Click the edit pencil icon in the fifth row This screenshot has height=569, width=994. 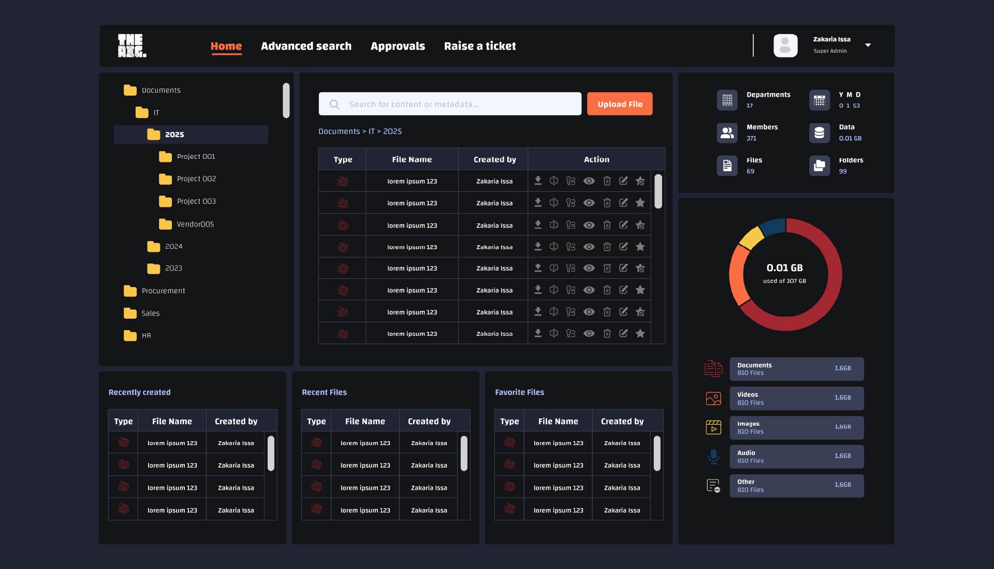[623, 268]
